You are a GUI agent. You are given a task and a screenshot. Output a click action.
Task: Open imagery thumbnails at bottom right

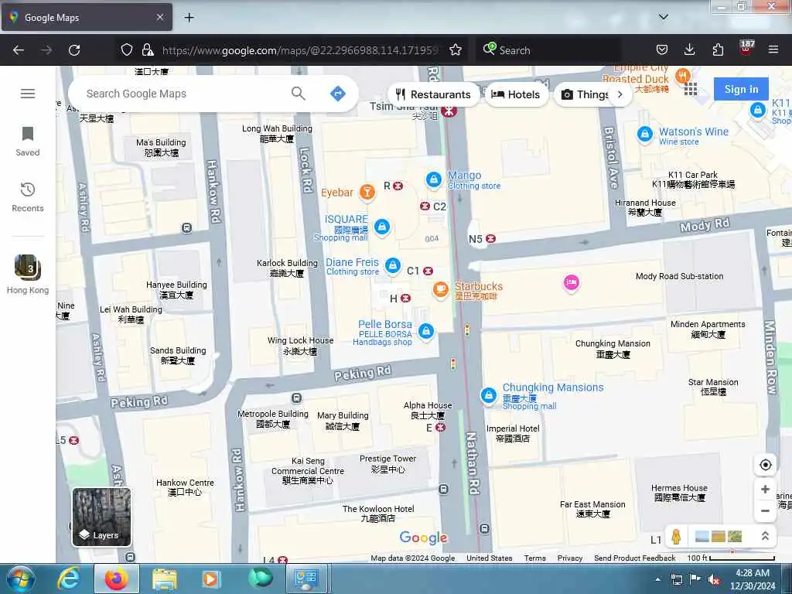(x=719, y=537)
